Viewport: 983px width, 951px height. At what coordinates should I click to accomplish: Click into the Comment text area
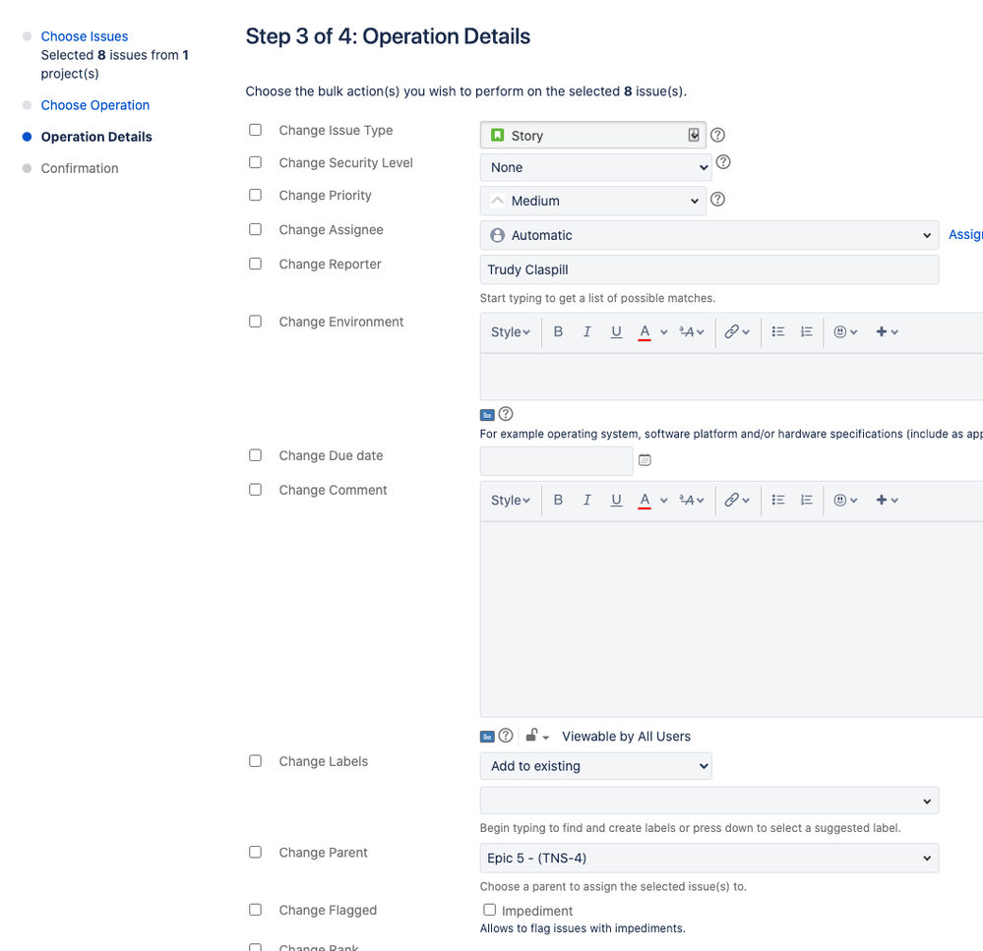731,619
